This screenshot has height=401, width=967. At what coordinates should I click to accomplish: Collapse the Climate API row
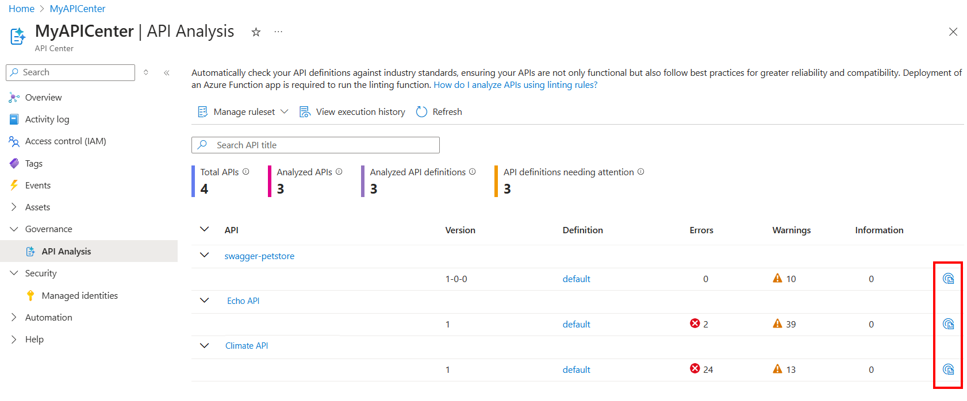click(x=204, y=345)
